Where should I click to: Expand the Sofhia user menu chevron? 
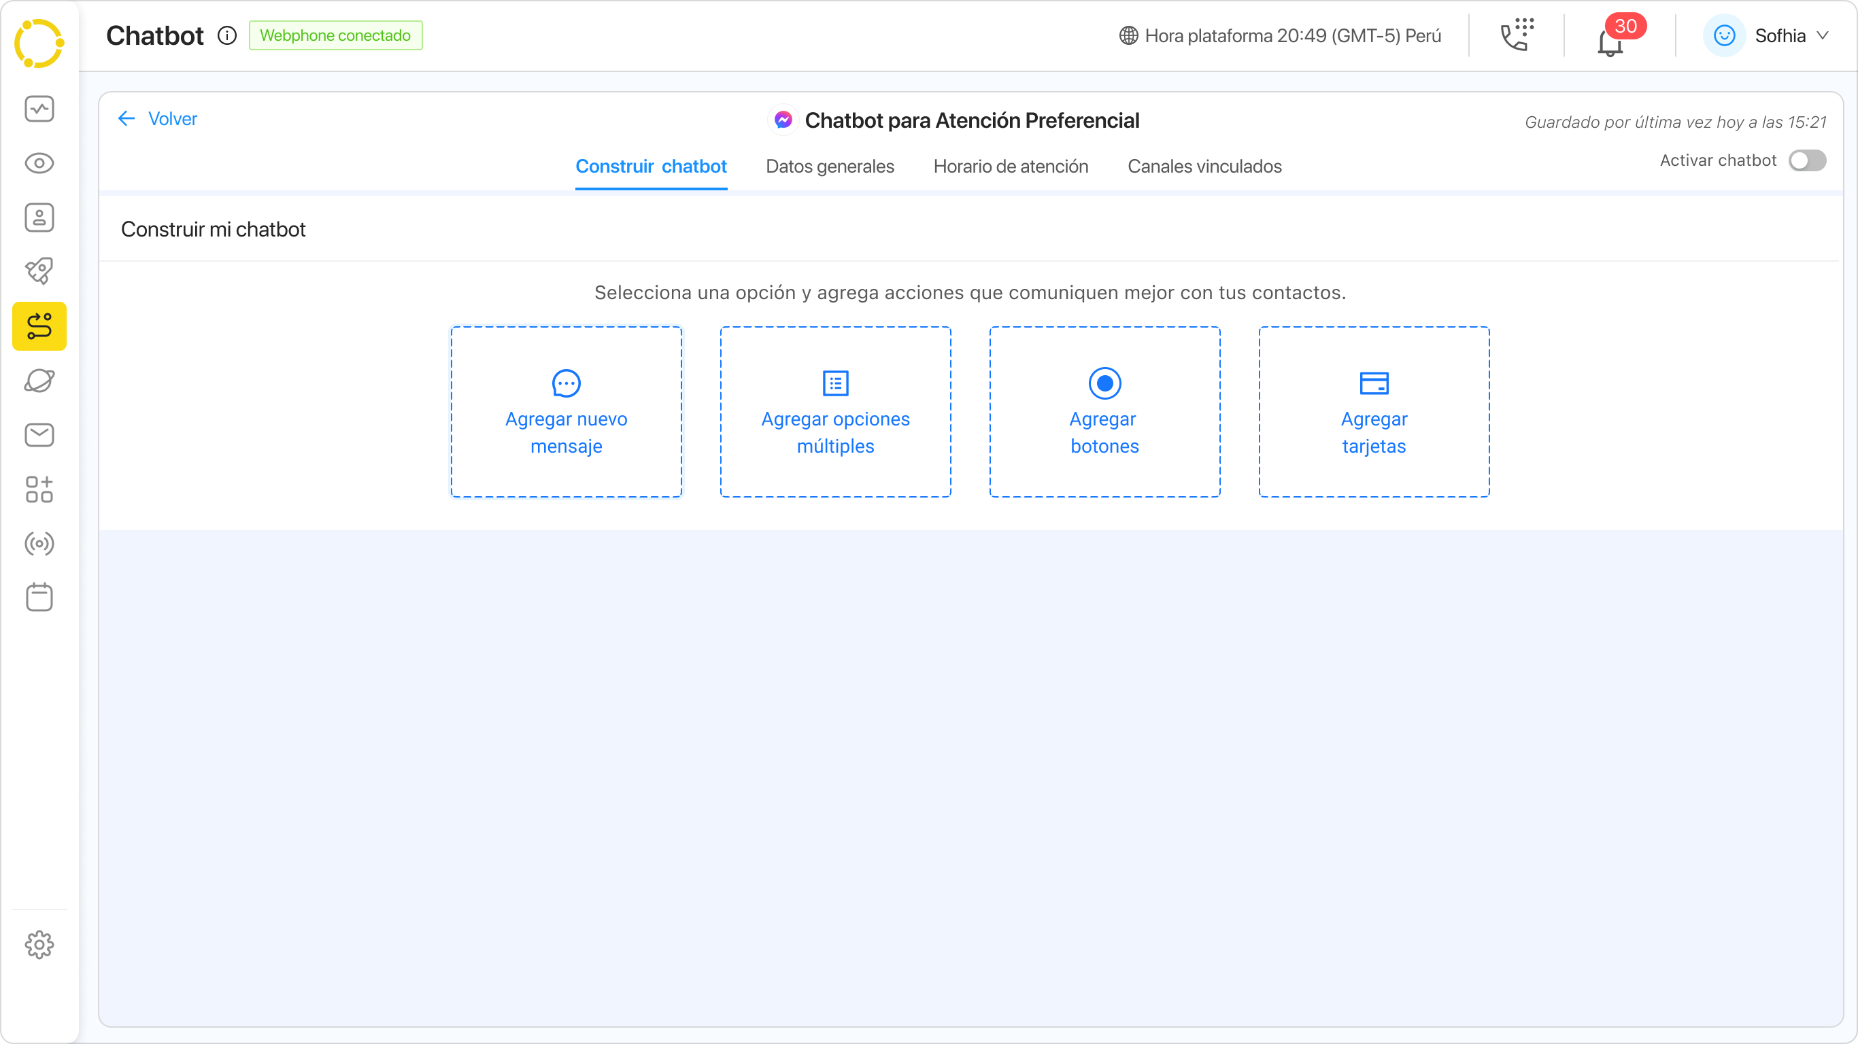1823,35
